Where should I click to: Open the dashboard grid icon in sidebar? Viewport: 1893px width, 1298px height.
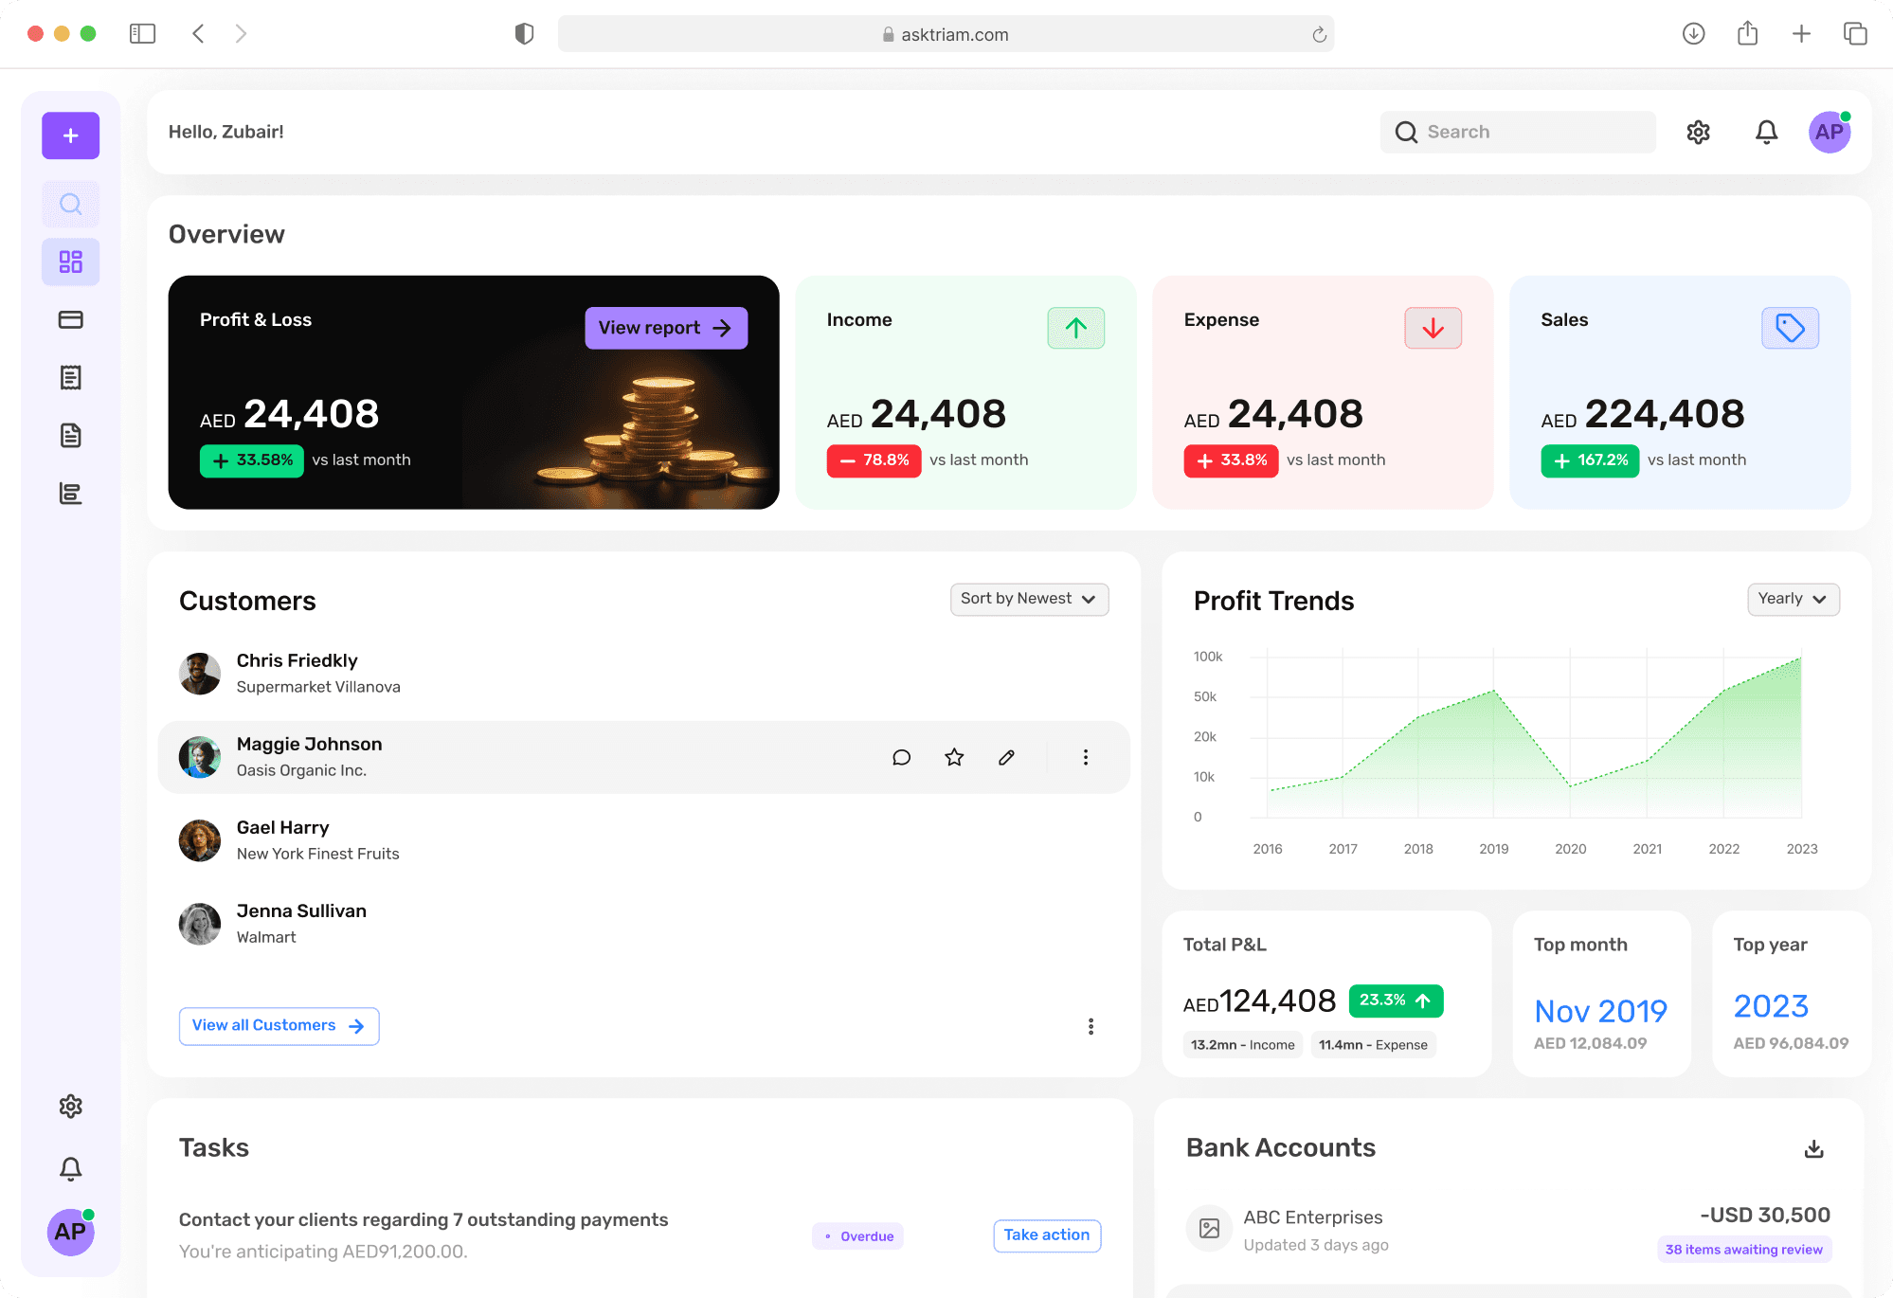click(x=70, y=261)
